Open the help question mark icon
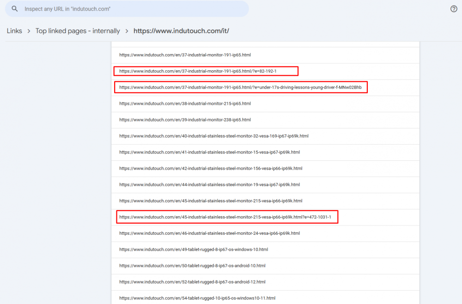 pos(454,9)
